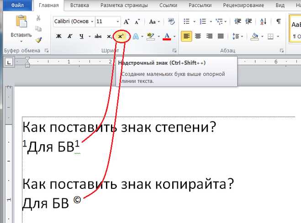
Task: Click the Sort А-Я icon
Action: tap(264, 21)
